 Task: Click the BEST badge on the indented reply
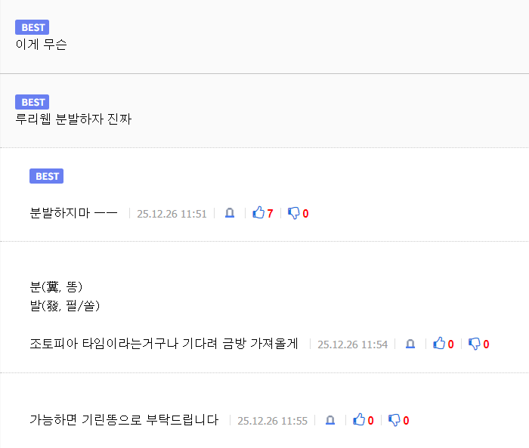click(46, 176)
